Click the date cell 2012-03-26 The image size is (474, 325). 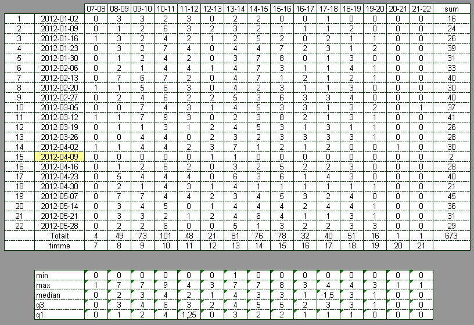[60, 137]
